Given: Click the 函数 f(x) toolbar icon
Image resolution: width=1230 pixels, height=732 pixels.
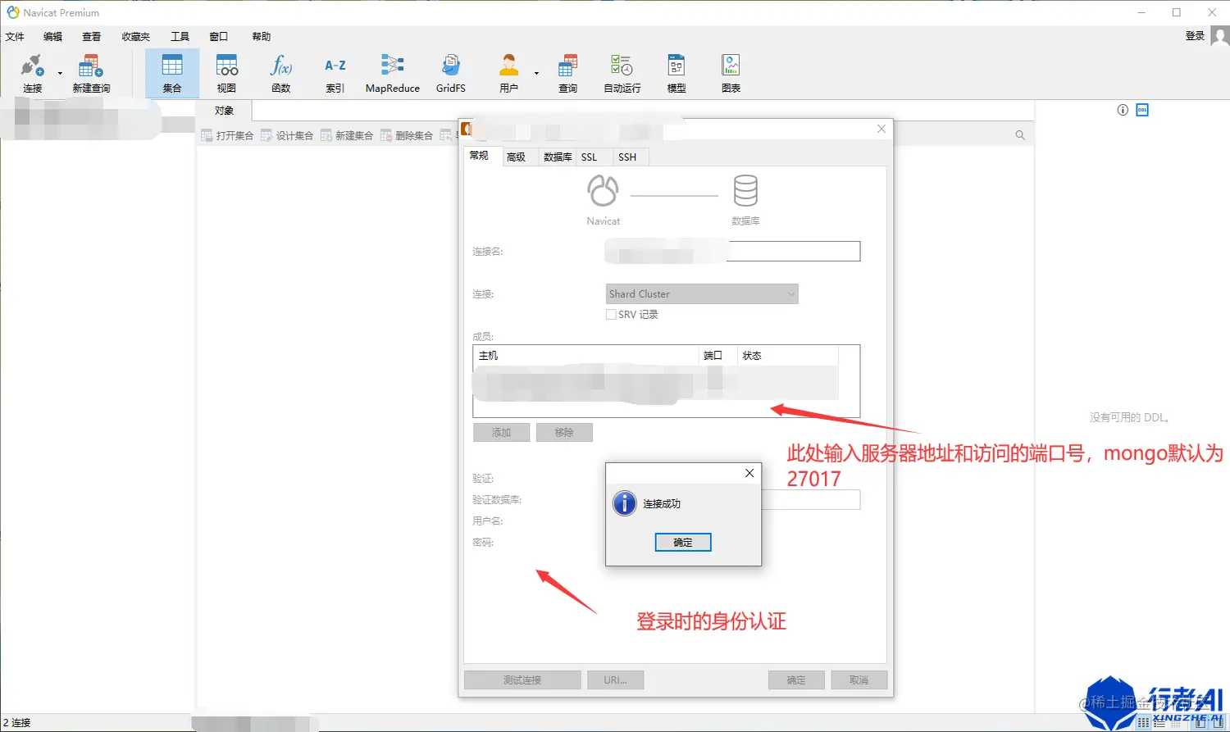Looking at the screenshot, I should pyautogui.click(x=281, y=73).
